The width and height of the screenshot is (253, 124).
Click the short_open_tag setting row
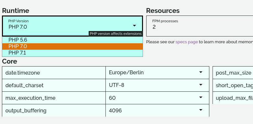(233, 85)
